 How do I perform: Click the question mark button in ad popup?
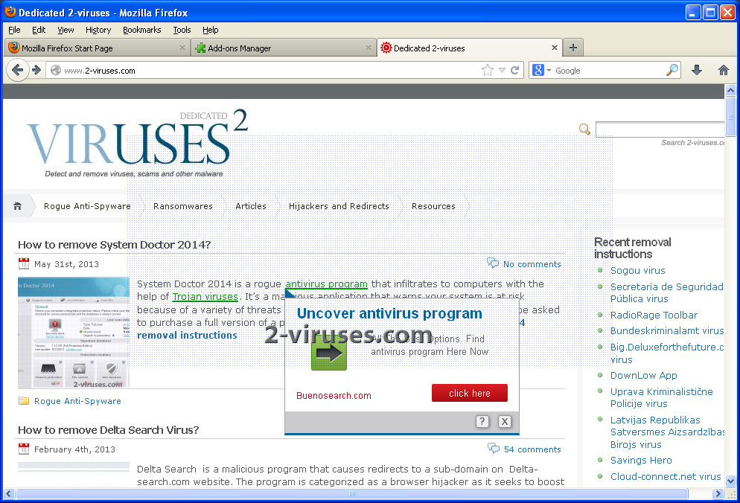click(x=482, y=421)
